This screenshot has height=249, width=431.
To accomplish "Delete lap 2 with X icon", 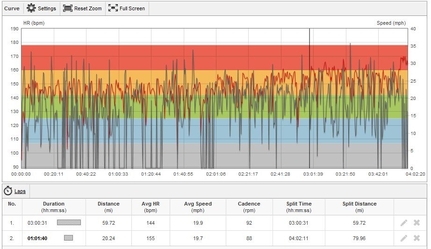I will click(417, 238).
